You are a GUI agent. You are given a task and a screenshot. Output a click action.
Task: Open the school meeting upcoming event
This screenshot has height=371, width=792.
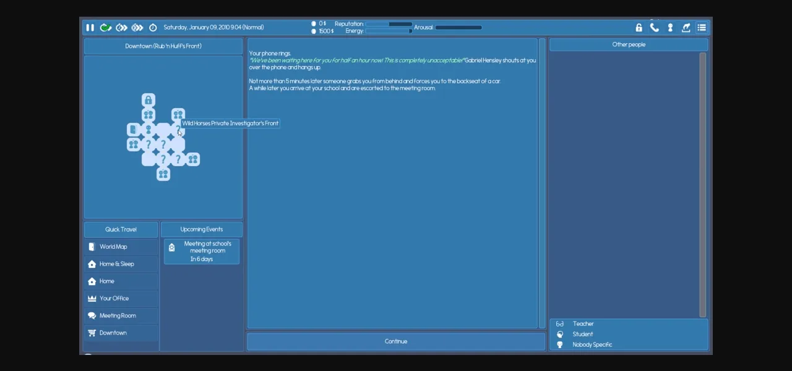click(202, 251)
